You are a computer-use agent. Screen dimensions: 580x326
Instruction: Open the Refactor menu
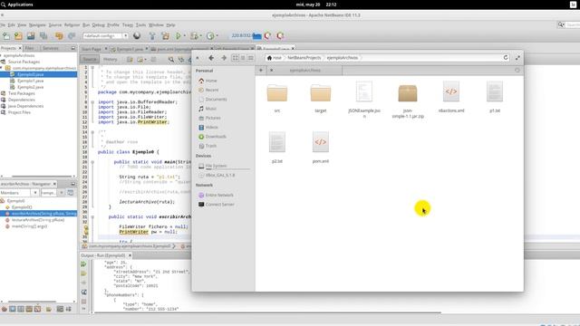[72, 24]
